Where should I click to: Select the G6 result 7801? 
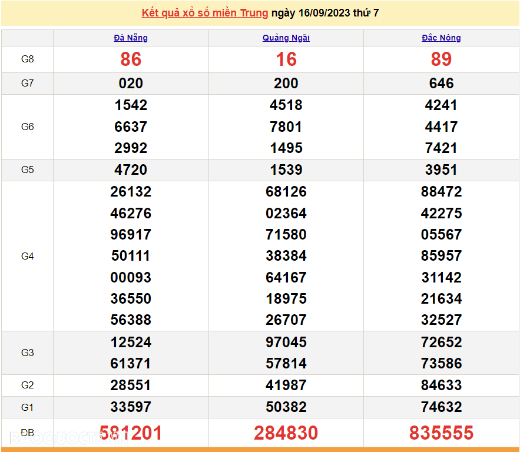[x=286, y=127]
